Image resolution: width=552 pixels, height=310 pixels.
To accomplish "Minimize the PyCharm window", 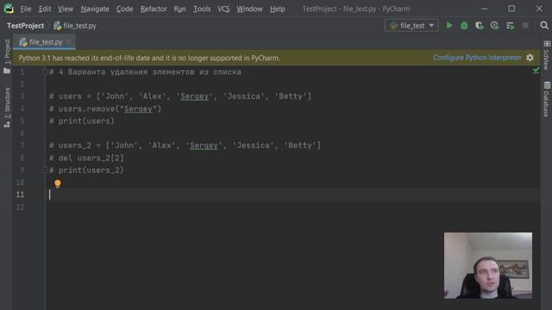I will tap(485, 9).
